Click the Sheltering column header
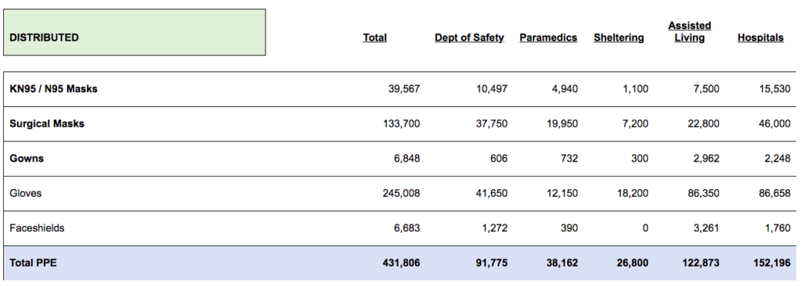Screen dimensions: 802x286 [619, 38]
